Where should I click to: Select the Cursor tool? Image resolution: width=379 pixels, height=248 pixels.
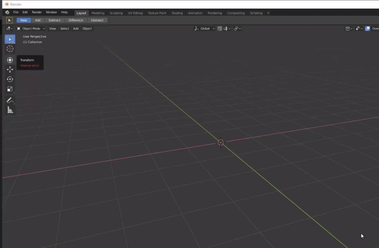tap(10, 49)
